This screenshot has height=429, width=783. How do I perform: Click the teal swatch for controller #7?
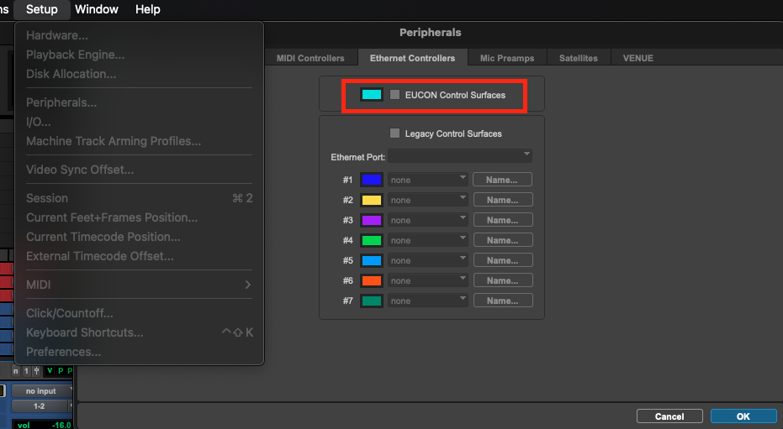372,301
